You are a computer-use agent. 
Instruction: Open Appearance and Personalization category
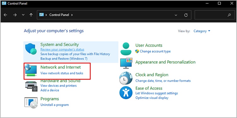coord(165,62)
